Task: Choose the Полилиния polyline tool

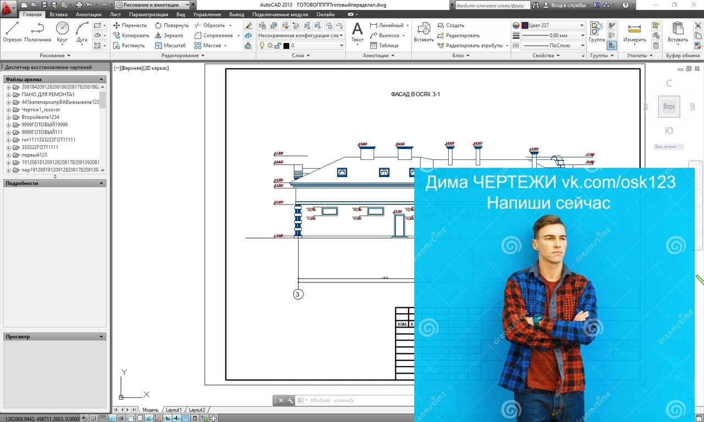Action: (37, 32)
